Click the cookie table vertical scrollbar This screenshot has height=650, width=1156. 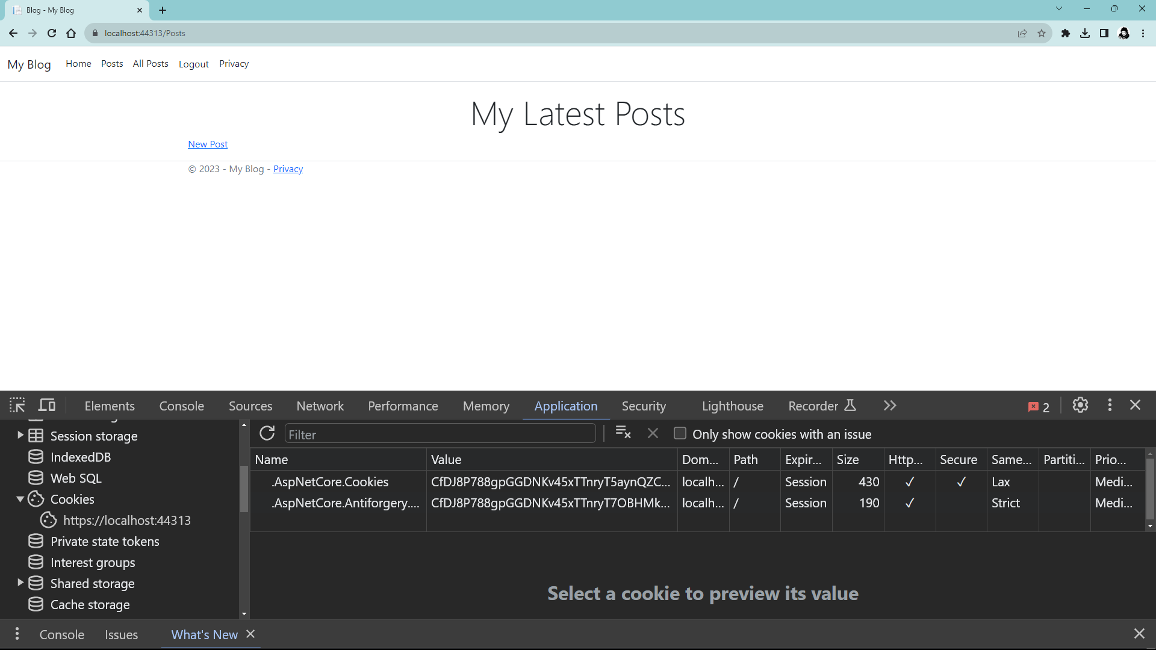tap(1150, 488)
